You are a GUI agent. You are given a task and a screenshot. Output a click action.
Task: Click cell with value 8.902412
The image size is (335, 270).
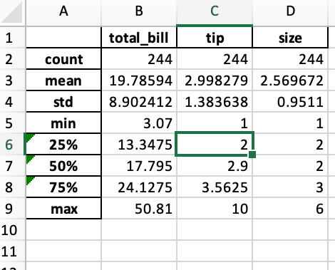[139, 102]
